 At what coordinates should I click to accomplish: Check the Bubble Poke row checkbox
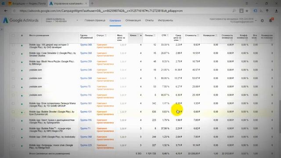click(13, 129)
